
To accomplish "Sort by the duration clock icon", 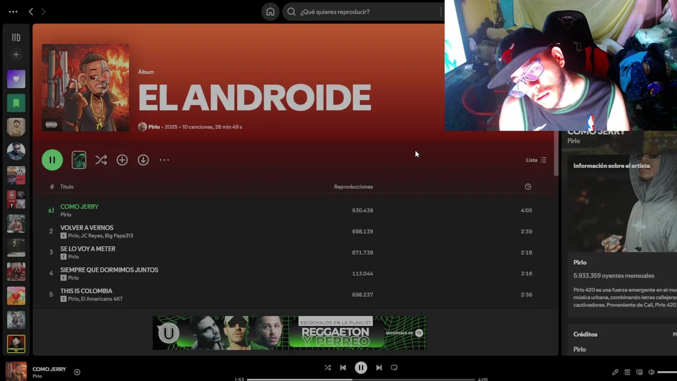I will click(x=528, y=187).
